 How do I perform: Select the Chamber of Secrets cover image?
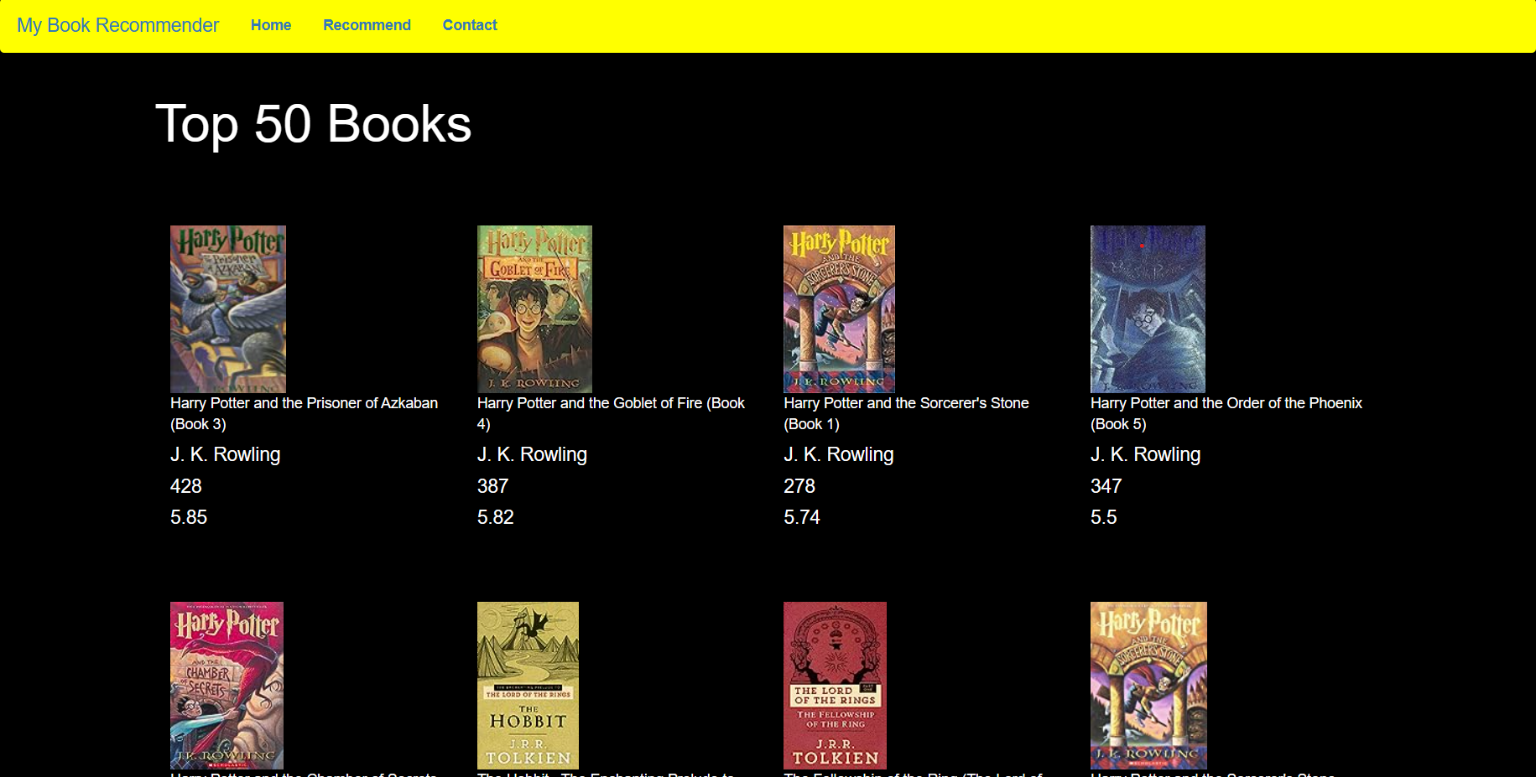pyautogui.click(x=227, y=685)
